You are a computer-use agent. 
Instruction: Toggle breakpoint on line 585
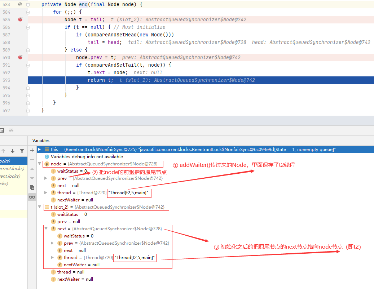pos(20,19)
